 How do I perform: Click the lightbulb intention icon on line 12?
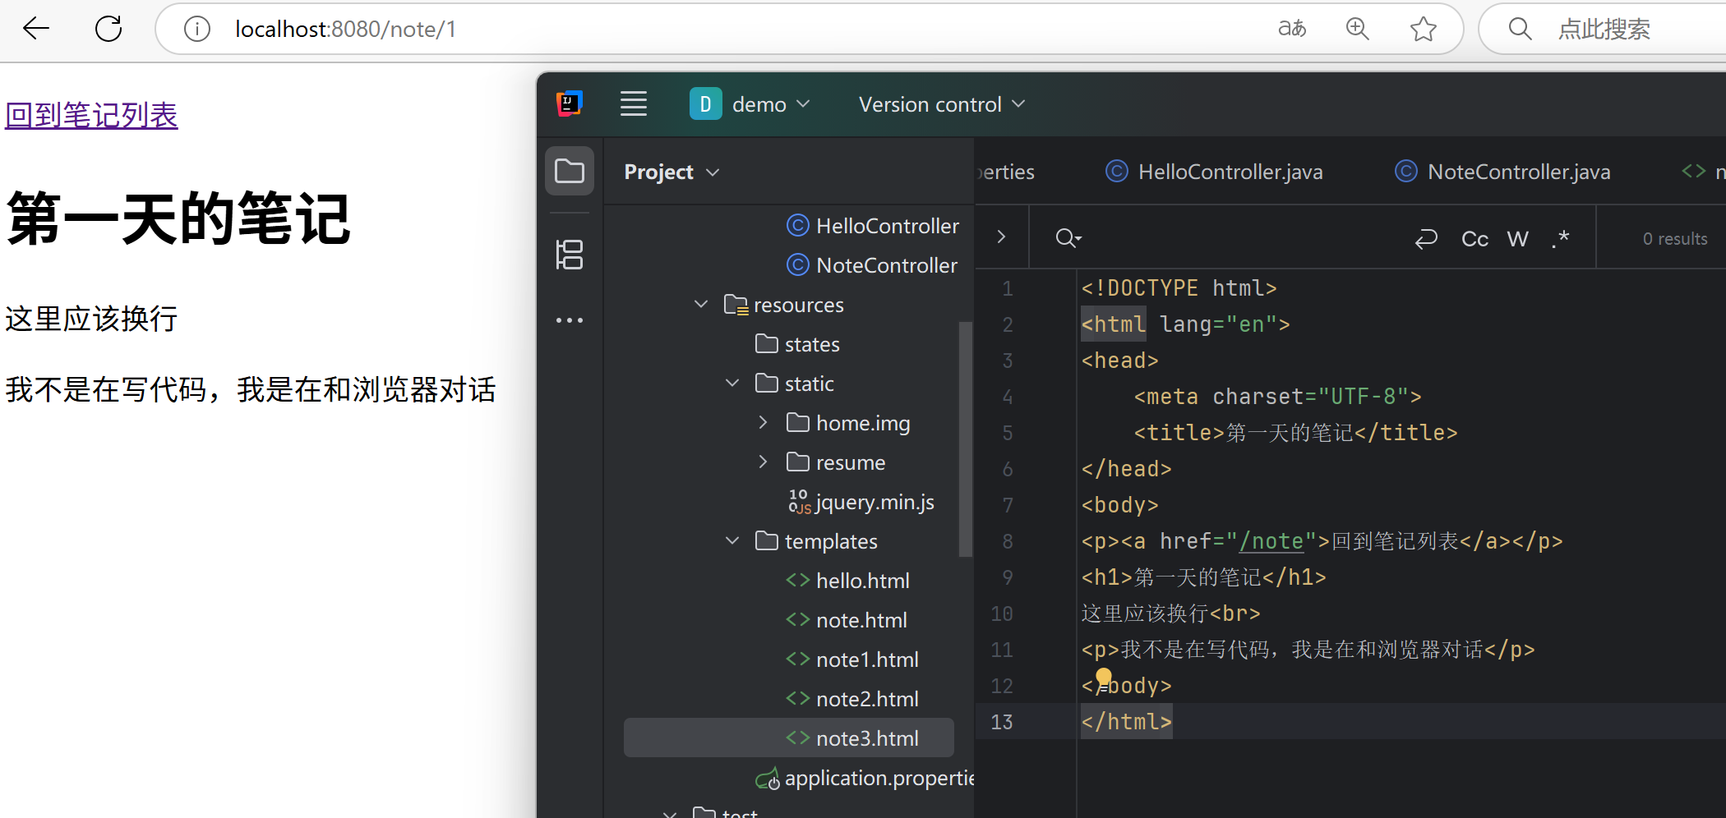coord(1104,678)
